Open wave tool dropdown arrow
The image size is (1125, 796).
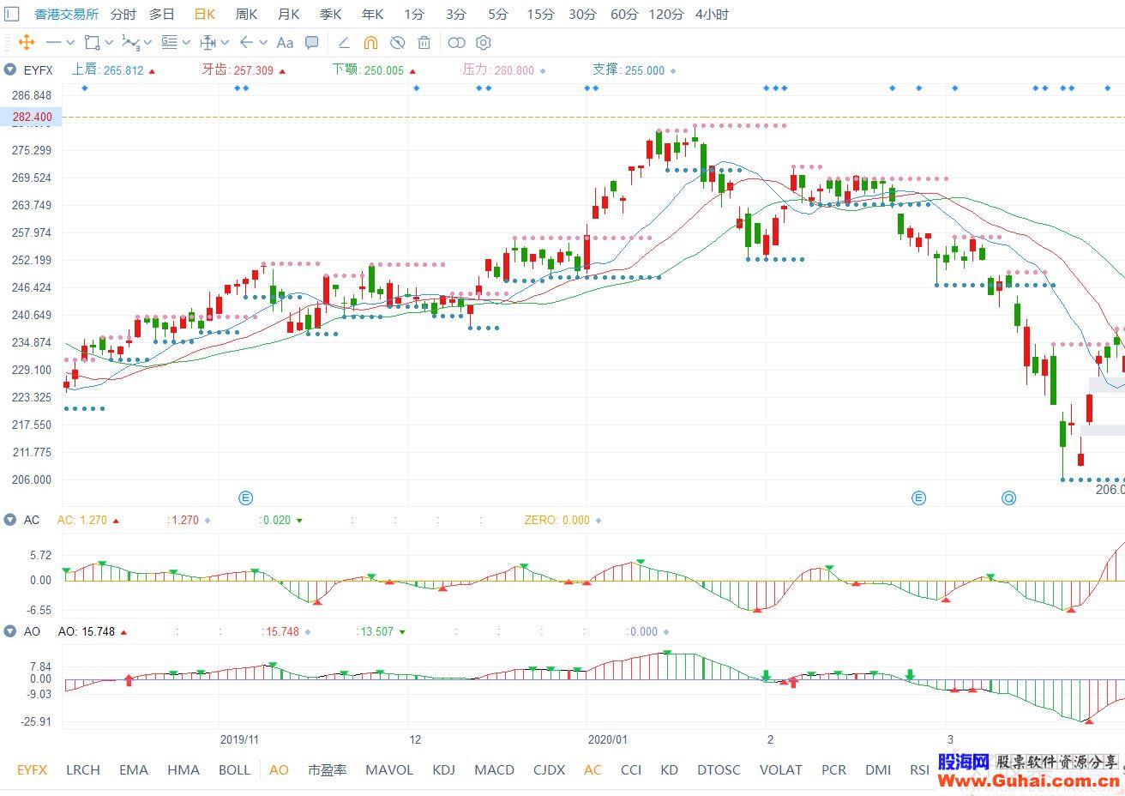pyautogui.click(x=147, y=42)
